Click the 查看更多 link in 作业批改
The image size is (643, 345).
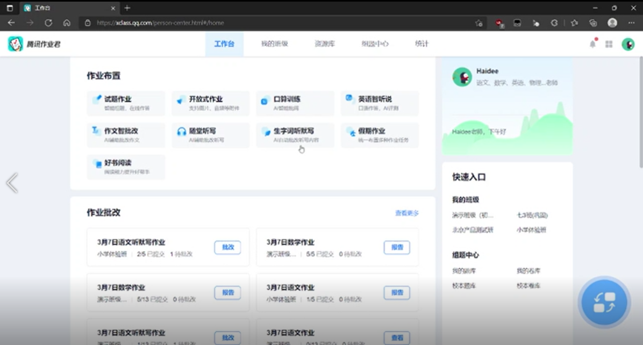click(x=407, y=213)
